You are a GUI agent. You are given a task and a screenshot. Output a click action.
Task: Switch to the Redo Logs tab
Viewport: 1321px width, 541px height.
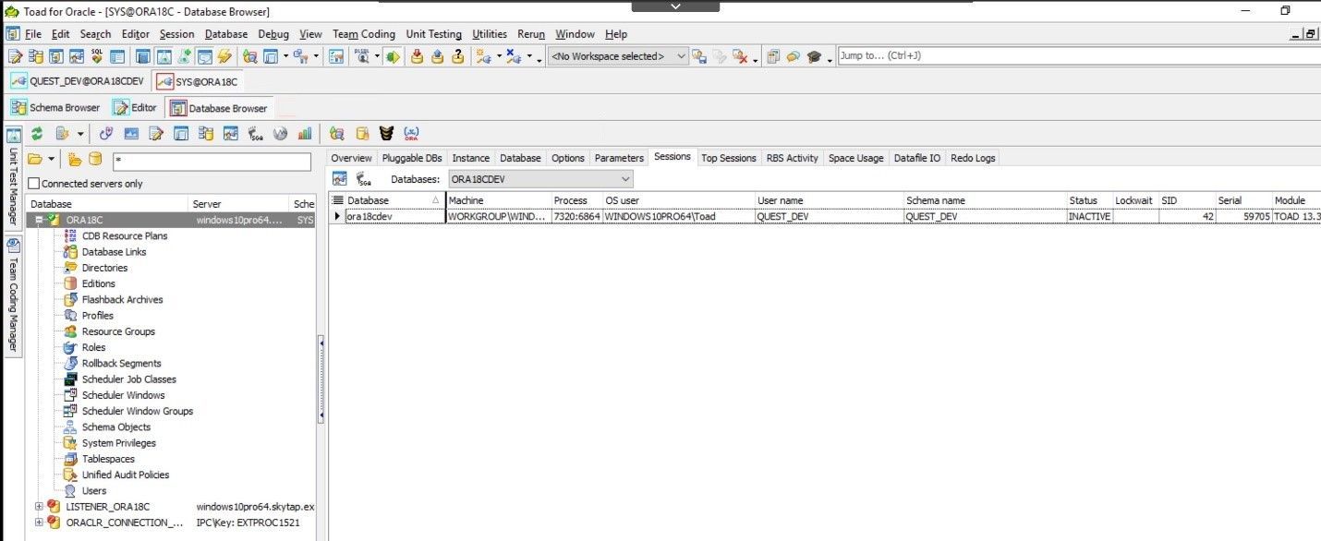(x=973, y=158)
